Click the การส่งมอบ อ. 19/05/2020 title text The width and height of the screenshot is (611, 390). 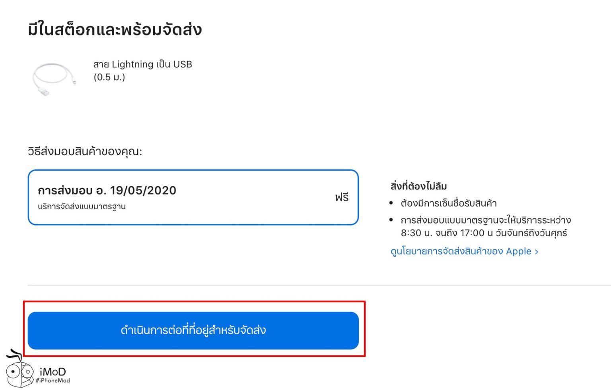[107, 191]
